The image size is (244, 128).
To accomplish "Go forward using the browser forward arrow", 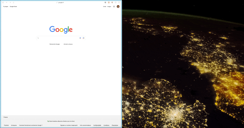I will pyautogui.click(x=10, y=2).
